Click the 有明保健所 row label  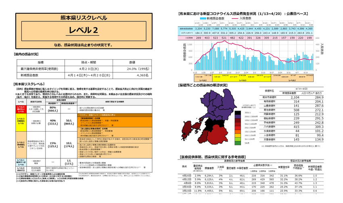click(x=269, y=102)
